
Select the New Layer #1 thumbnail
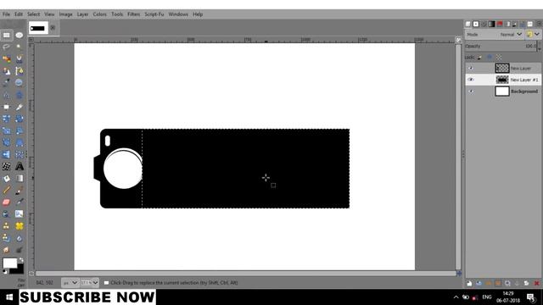tap(502, 80)
